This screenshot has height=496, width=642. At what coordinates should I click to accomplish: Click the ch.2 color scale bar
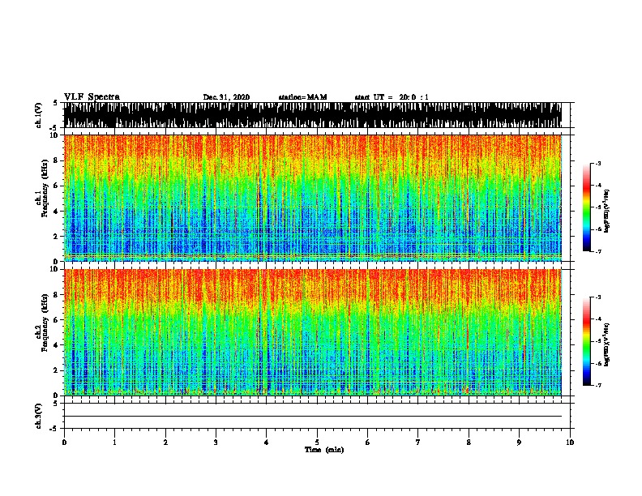pos(587,341)
